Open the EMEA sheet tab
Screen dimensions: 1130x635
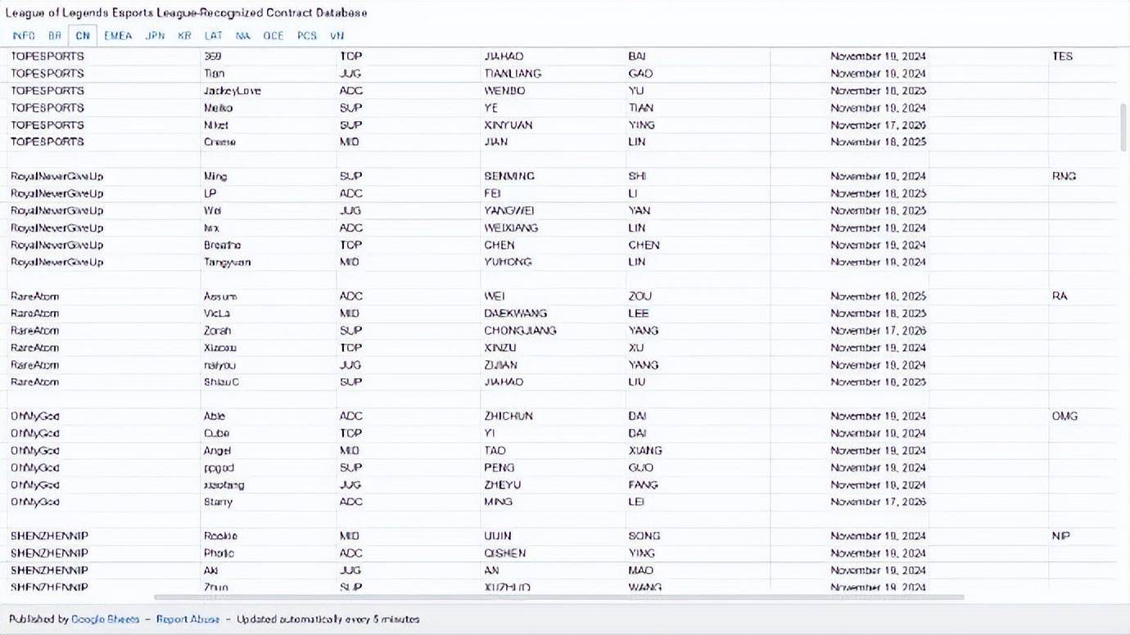pos(118,36)
